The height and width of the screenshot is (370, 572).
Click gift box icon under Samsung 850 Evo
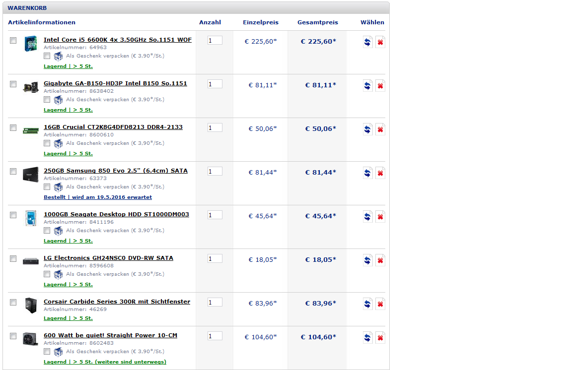click(59, 187)
